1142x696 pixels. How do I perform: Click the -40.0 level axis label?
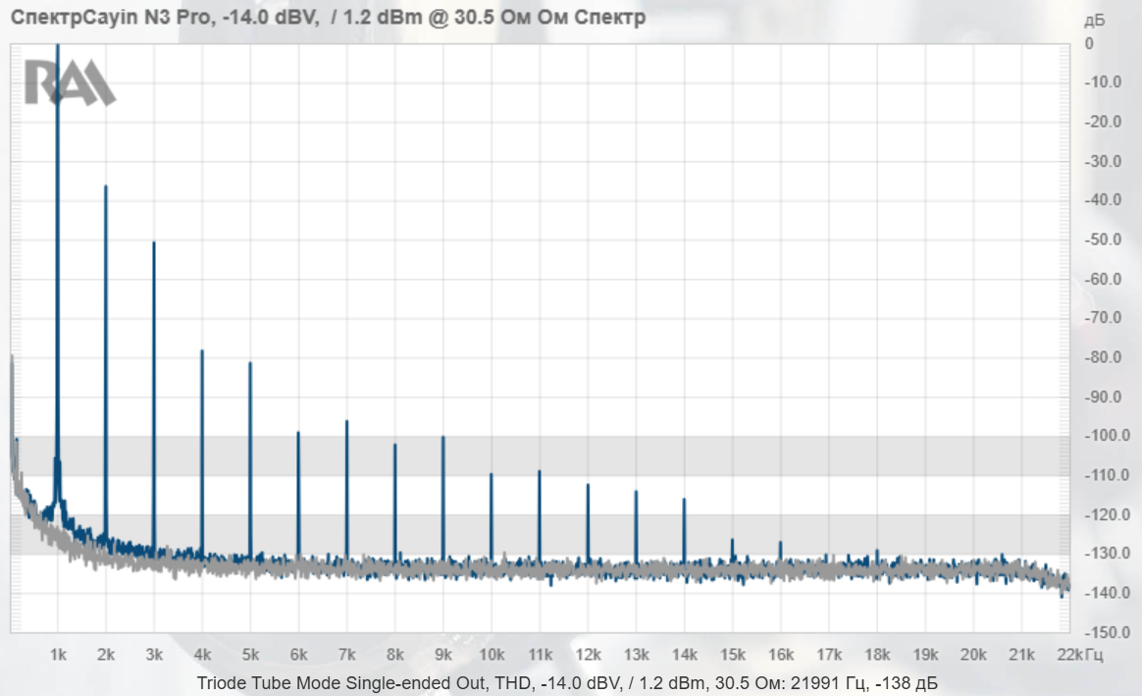coord(1103,199)
